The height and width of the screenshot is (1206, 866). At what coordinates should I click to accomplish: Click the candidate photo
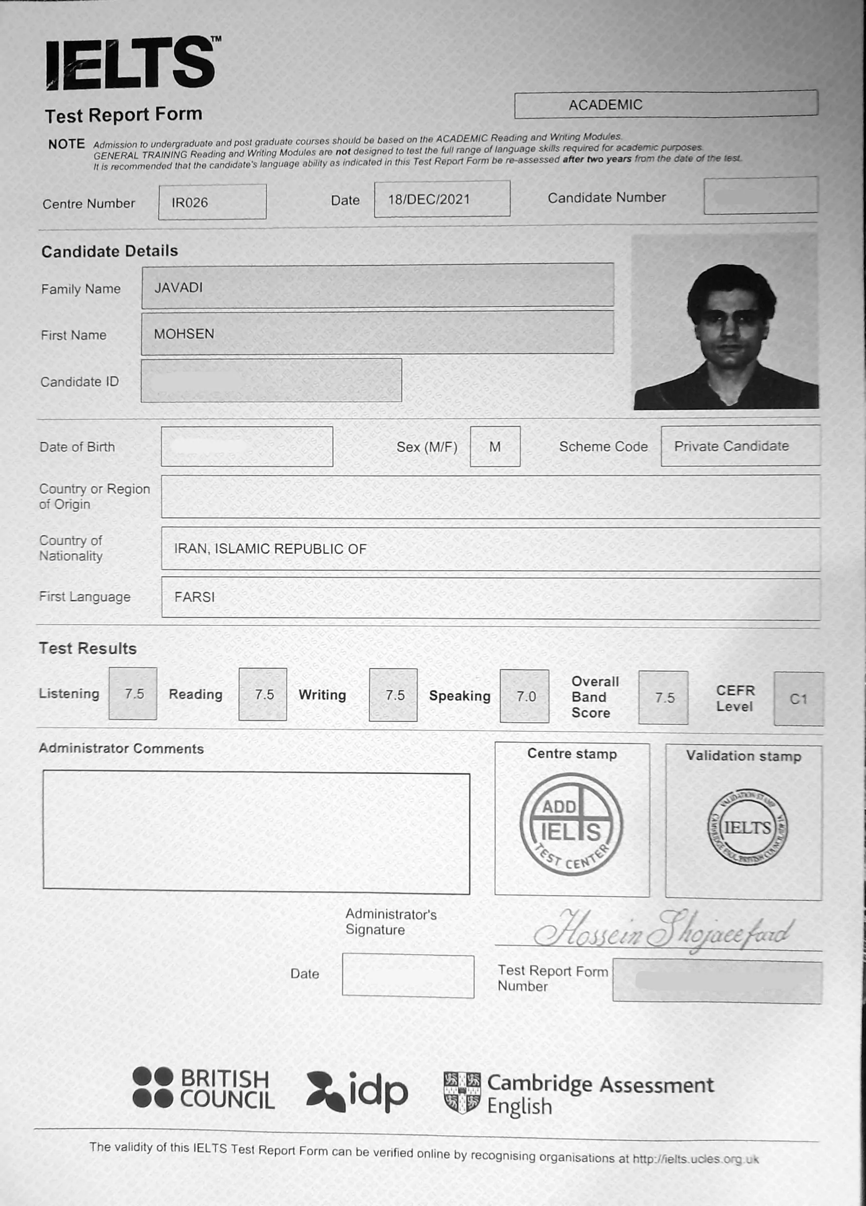point(726,322)
